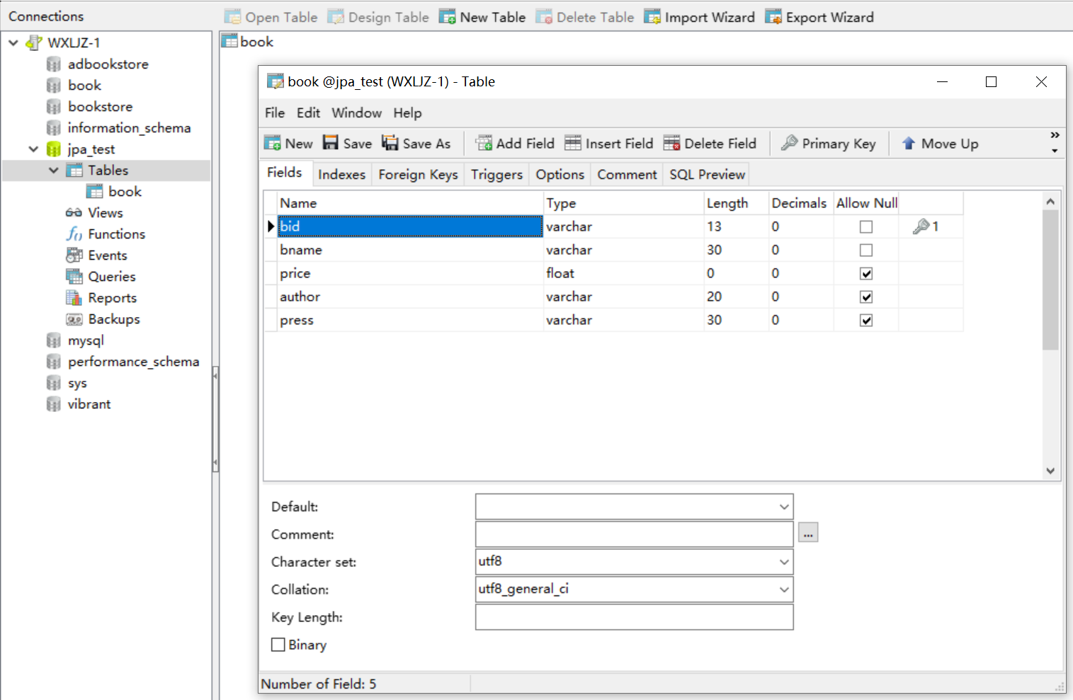Switch to the SQL Preview tab
The width and height of the screenshot is (1073, 700).
tap(707, 175)
